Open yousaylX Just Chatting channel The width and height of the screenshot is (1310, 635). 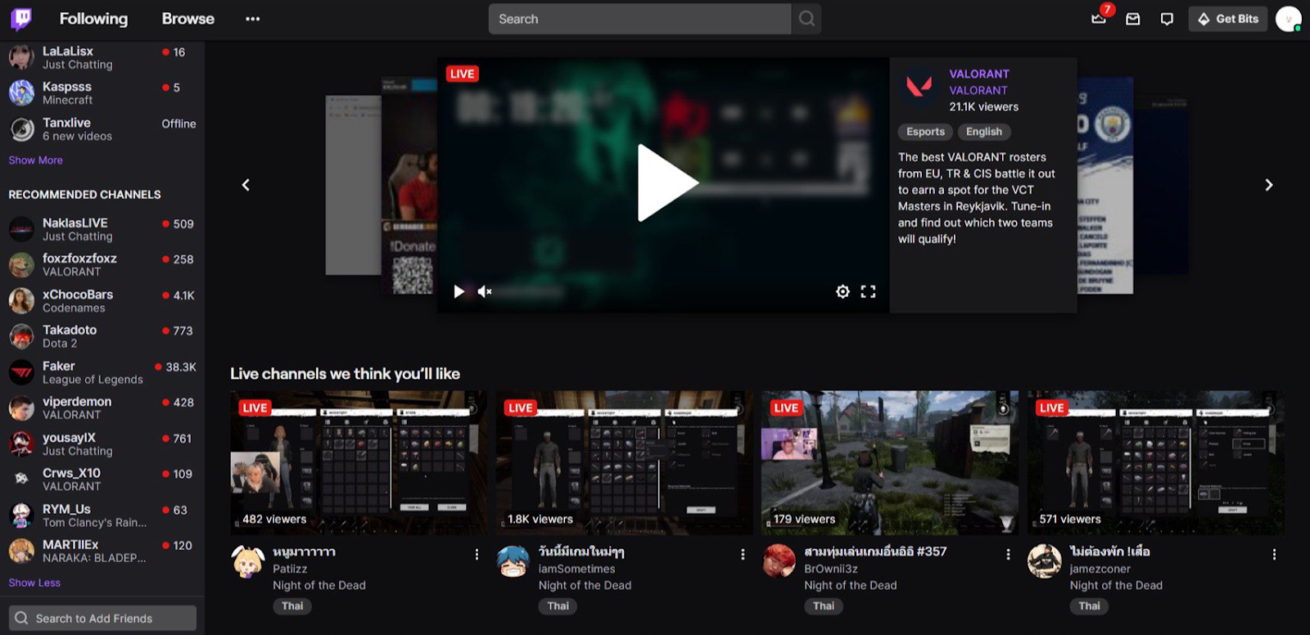102,444
